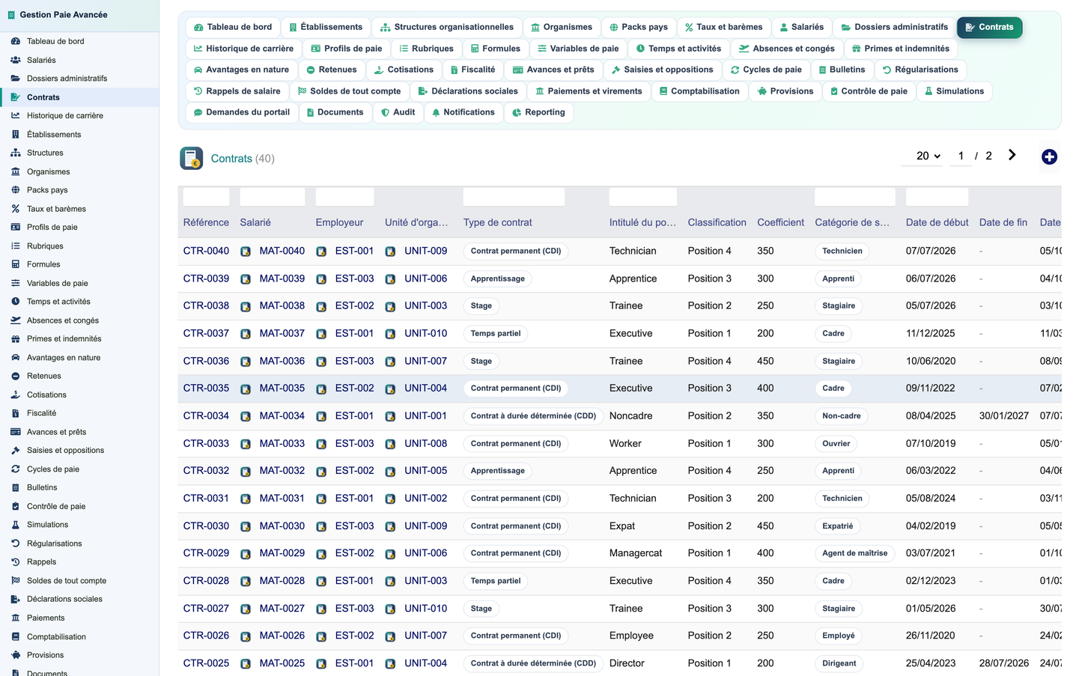Open Salariés in the sidebar
Viewport: 1082px width, 676px height.
[x=79, y=60]
